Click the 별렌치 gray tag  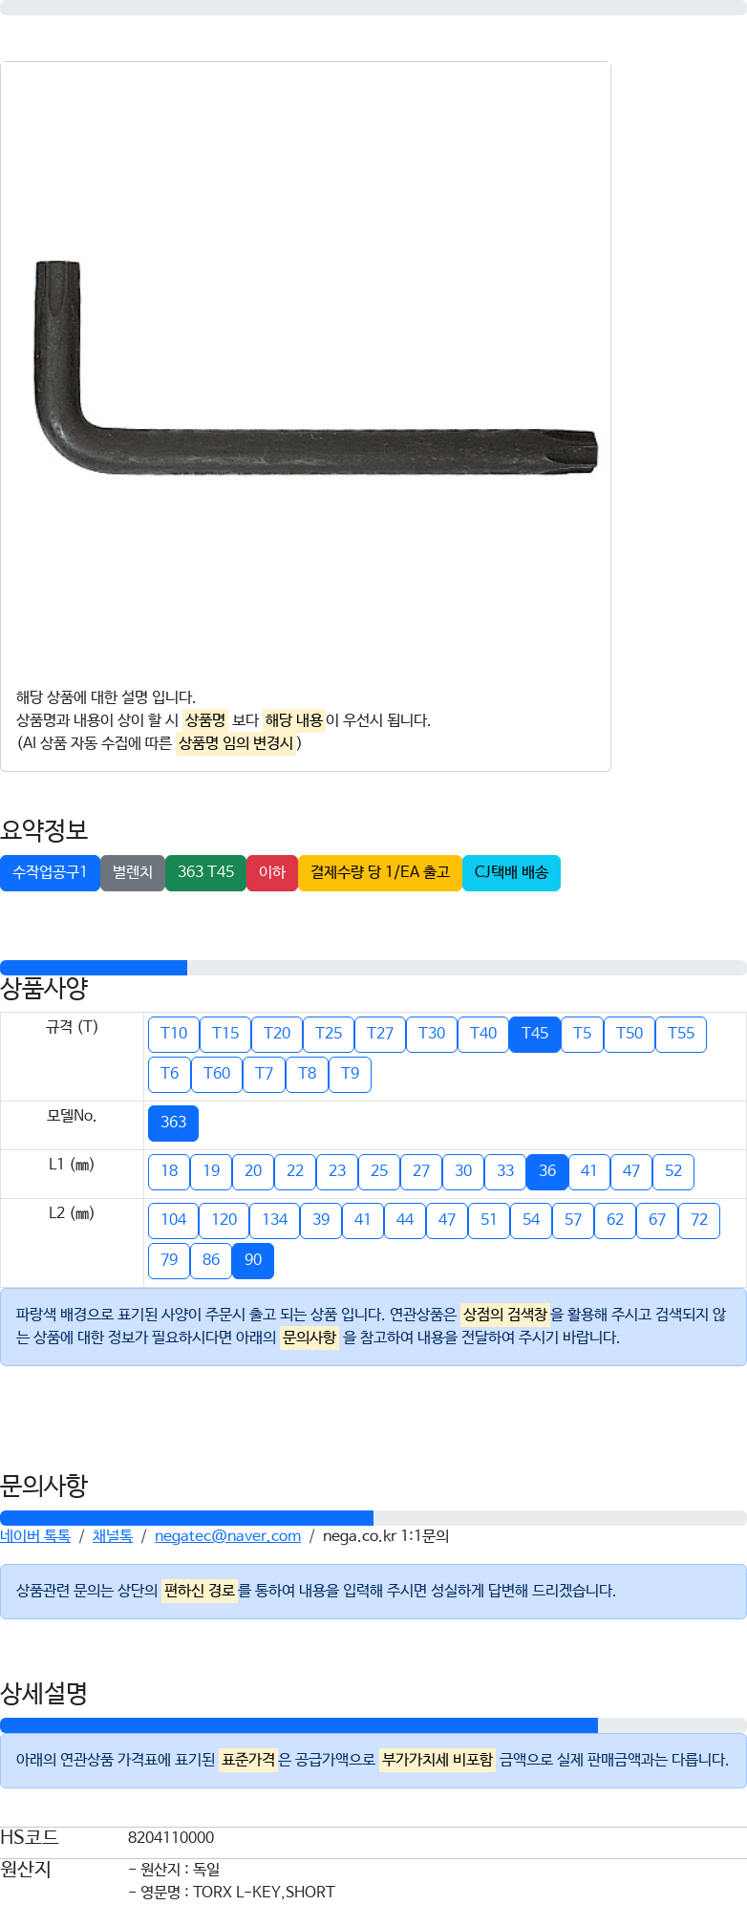click(133, 873)
